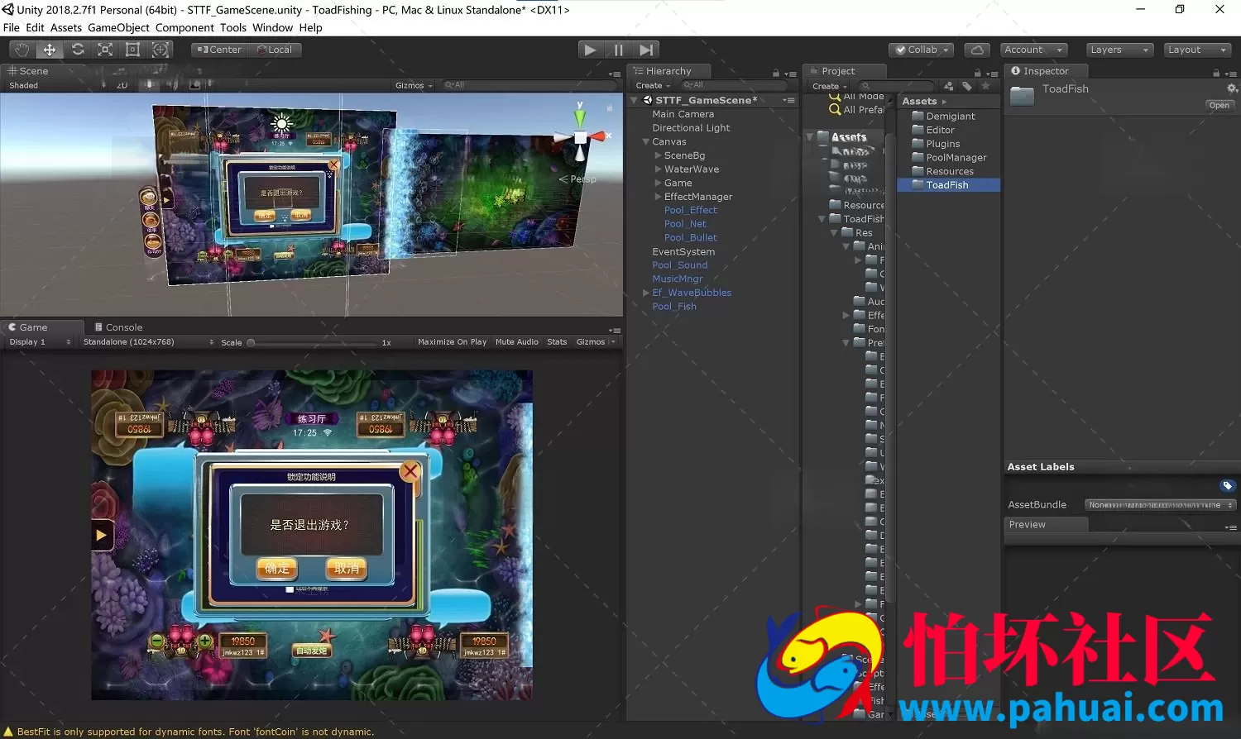Open the AssetBundle None dropdown
The image size is (1241, 739).
[1160, 505]
